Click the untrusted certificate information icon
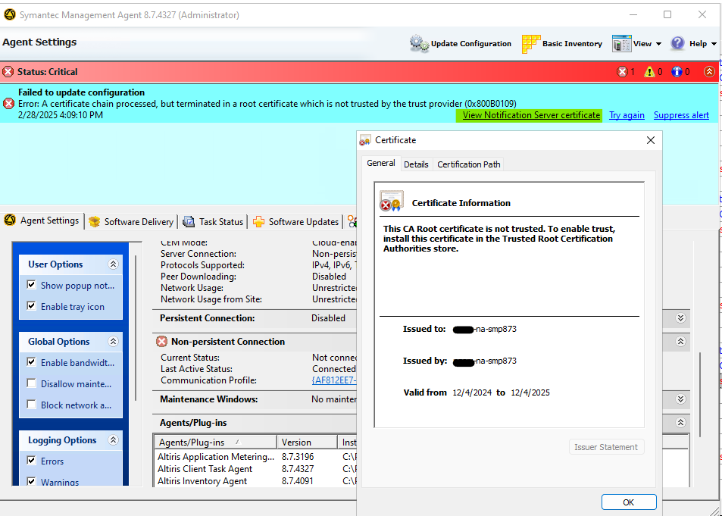Viewport: 722px width, 516px height. pyautogui.click(x=392, y=202)
